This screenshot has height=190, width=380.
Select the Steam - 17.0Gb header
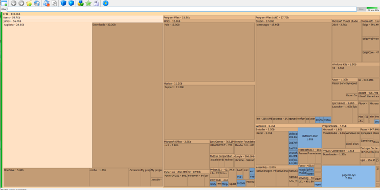pyautogui.click(x=294, y=21)
